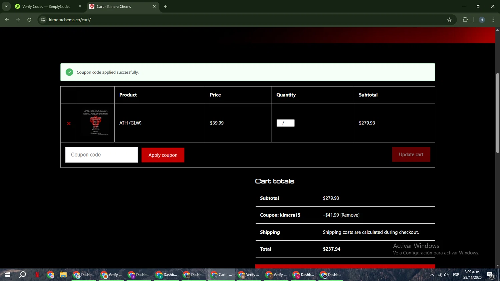Image resolution: width=500 pixels, height=281 pixels.
Task: Click the green success checkmark icon
Action: tap(69, 72)
